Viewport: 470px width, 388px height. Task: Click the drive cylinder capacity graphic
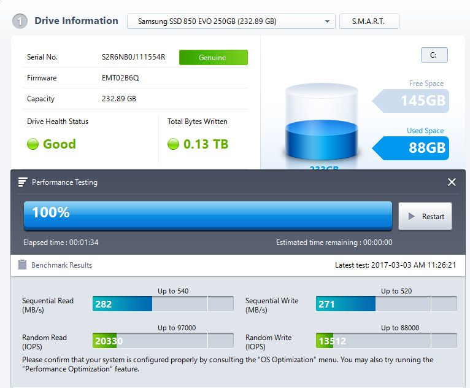point(322,122)
